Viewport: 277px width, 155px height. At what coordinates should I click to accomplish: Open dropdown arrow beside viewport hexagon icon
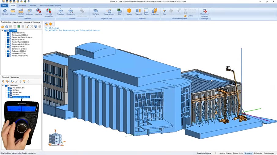(53, 24)
